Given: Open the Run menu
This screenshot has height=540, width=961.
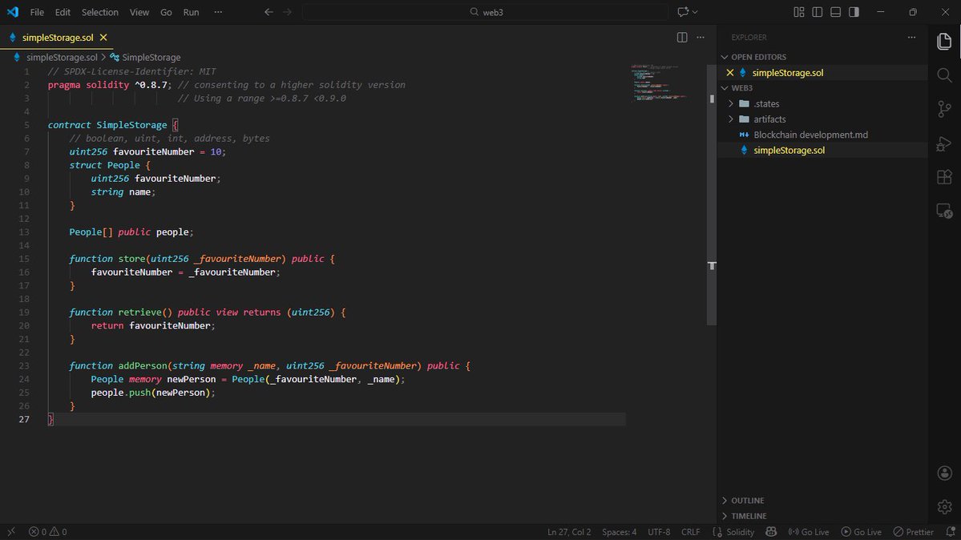Looking at the screenshot, I should click(192, 12).
